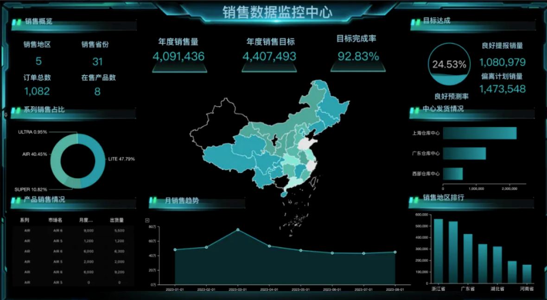Click the SUPER segment of the donut chart
The width and height of the screenshot is (547, 300).
(72, 182)
